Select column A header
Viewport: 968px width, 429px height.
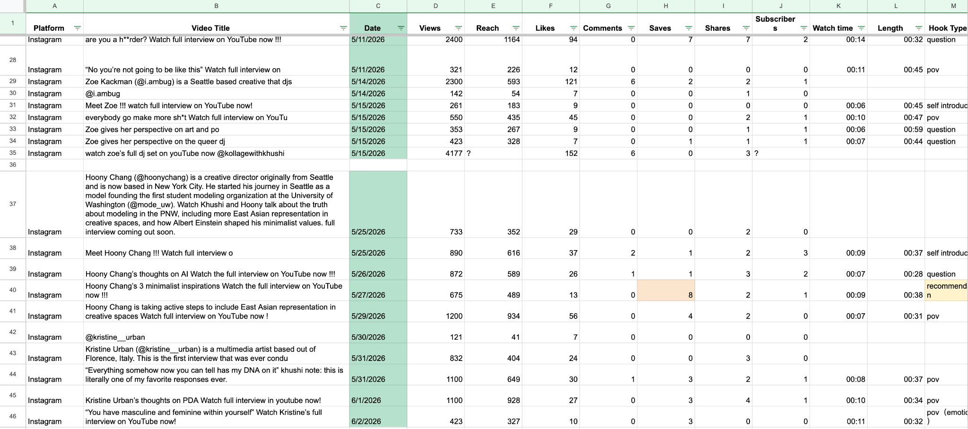pyautogui.click(x=54, y=6)
